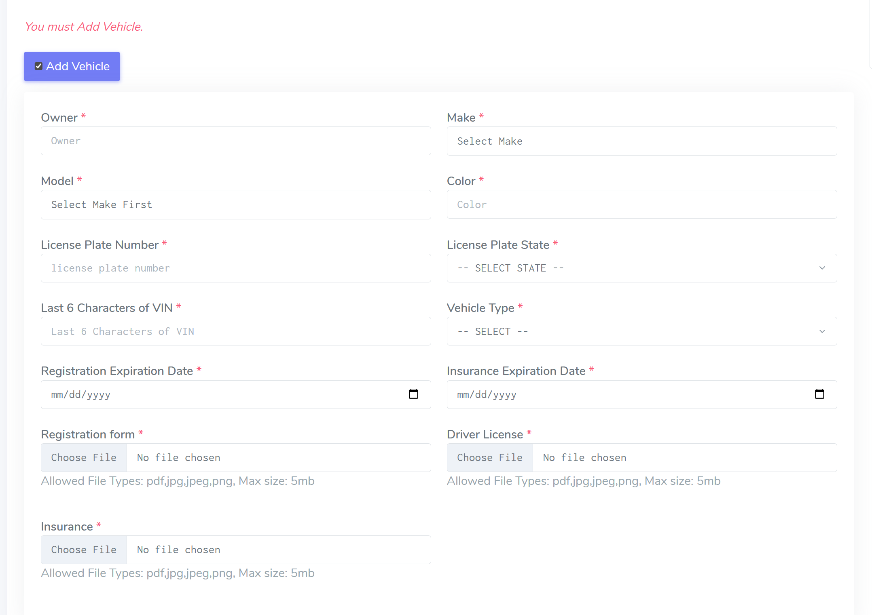Click the Registration Expiration mm/dd/yyyy date text

[x=81, y=395]
